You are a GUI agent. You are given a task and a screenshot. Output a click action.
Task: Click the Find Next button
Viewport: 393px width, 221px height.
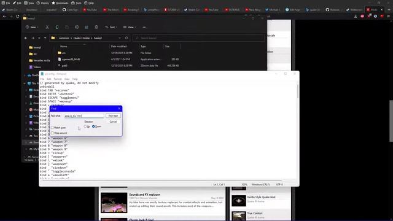click(x=113, y=116)
